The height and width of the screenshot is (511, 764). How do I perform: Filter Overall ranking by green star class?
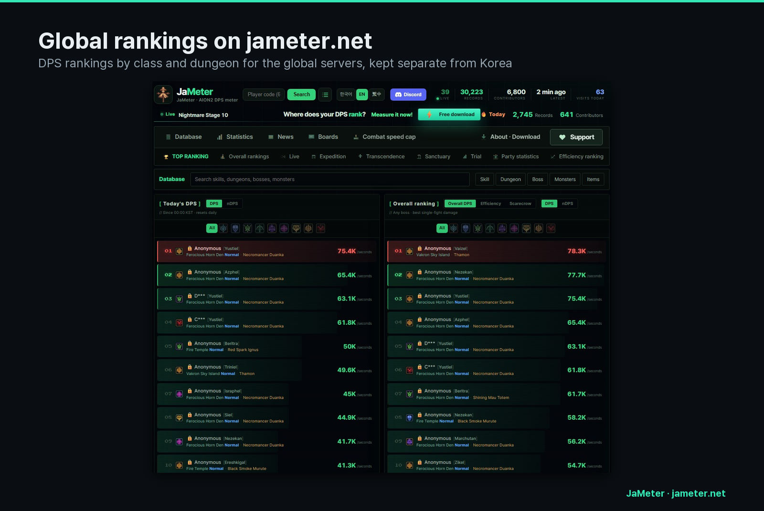point(477,228)
